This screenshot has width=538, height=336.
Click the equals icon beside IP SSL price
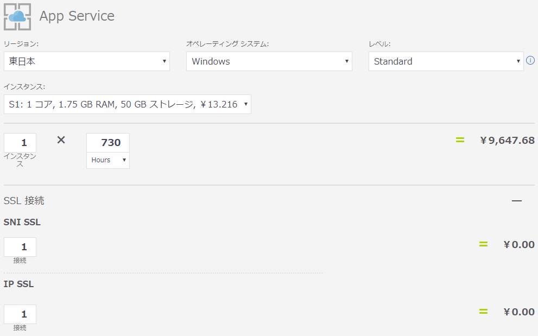pyautogui.click(x=483, y=312)
